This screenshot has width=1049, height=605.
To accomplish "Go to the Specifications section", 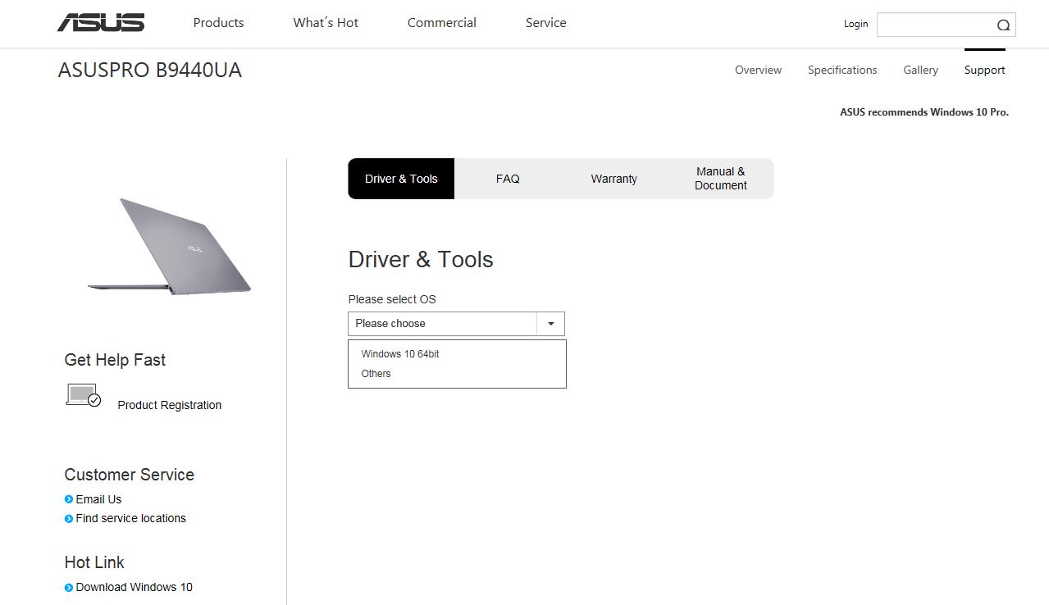I will 842,71.
